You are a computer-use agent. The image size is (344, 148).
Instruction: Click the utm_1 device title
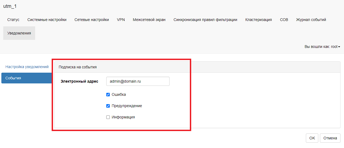click(10, 6)
